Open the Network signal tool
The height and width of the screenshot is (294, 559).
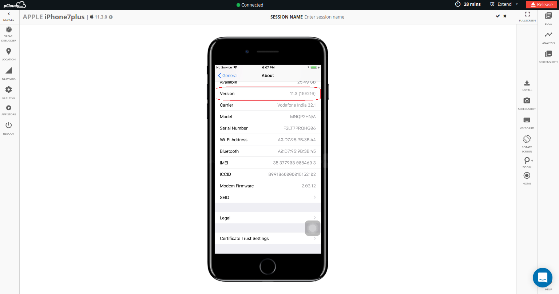coord(9,73)
